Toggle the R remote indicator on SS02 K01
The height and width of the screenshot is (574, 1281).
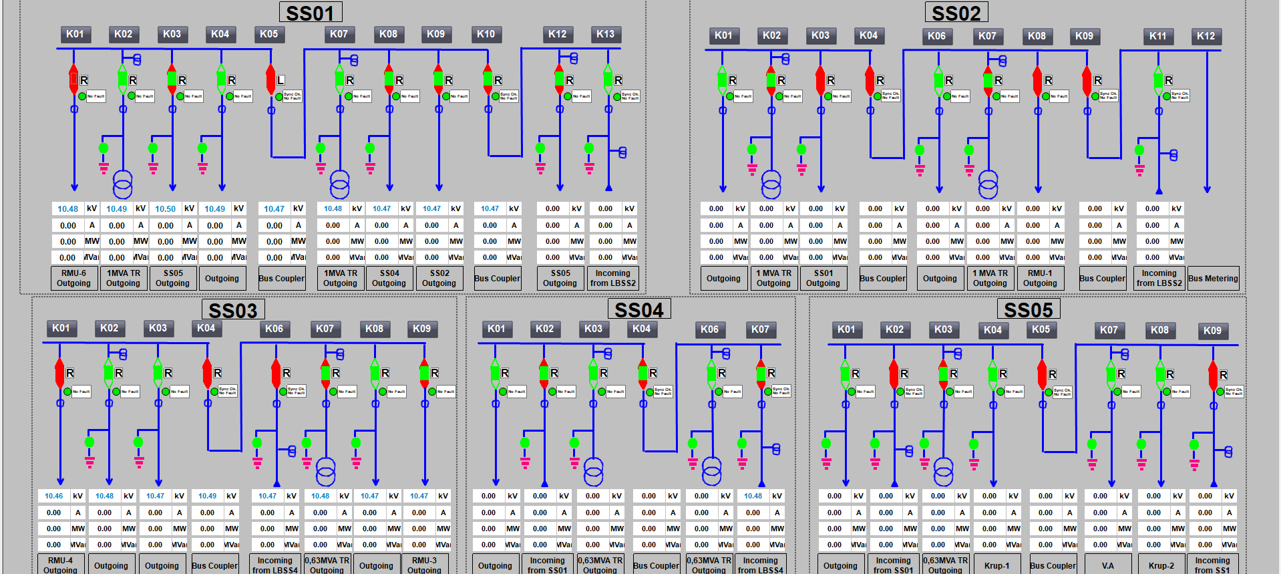732,80
